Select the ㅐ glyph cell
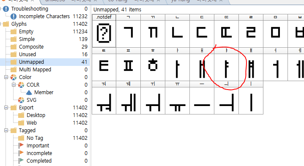This screenshot has height=166, width=304. pyautogui.click(x=202, y=64)
